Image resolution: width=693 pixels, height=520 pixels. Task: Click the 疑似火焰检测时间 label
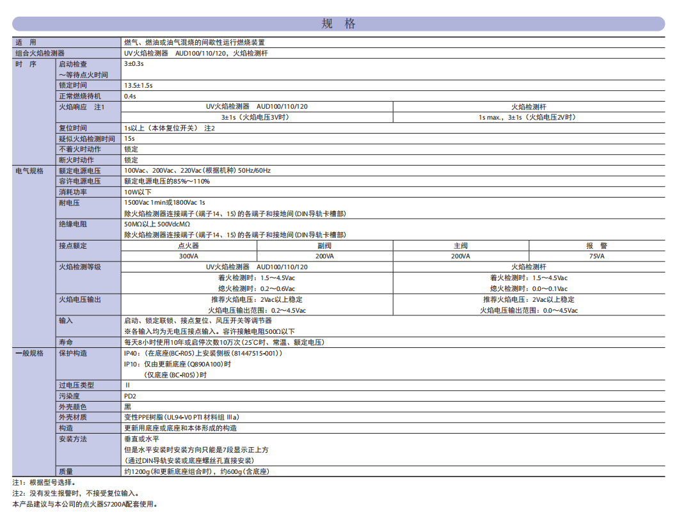click(x=87, y=138)
